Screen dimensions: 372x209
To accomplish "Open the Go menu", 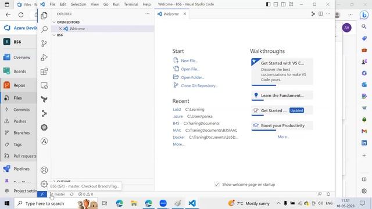I will [106, 4].
